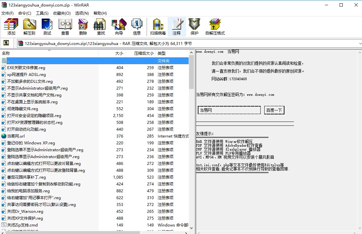Click the 解压到 (Extract to) icon
362x234 pixels.
tap(29, 26)
